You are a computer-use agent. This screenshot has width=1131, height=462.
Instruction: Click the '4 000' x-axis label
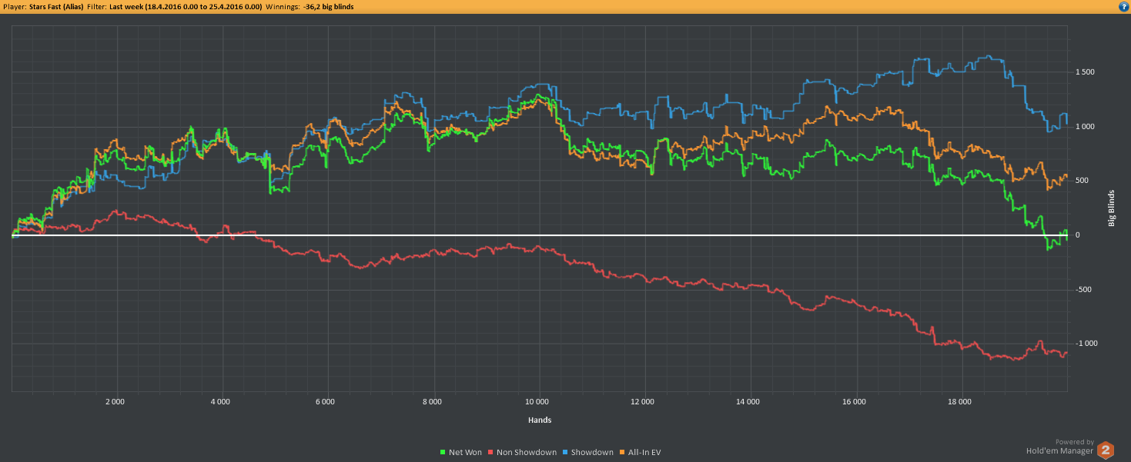point(220,401)
